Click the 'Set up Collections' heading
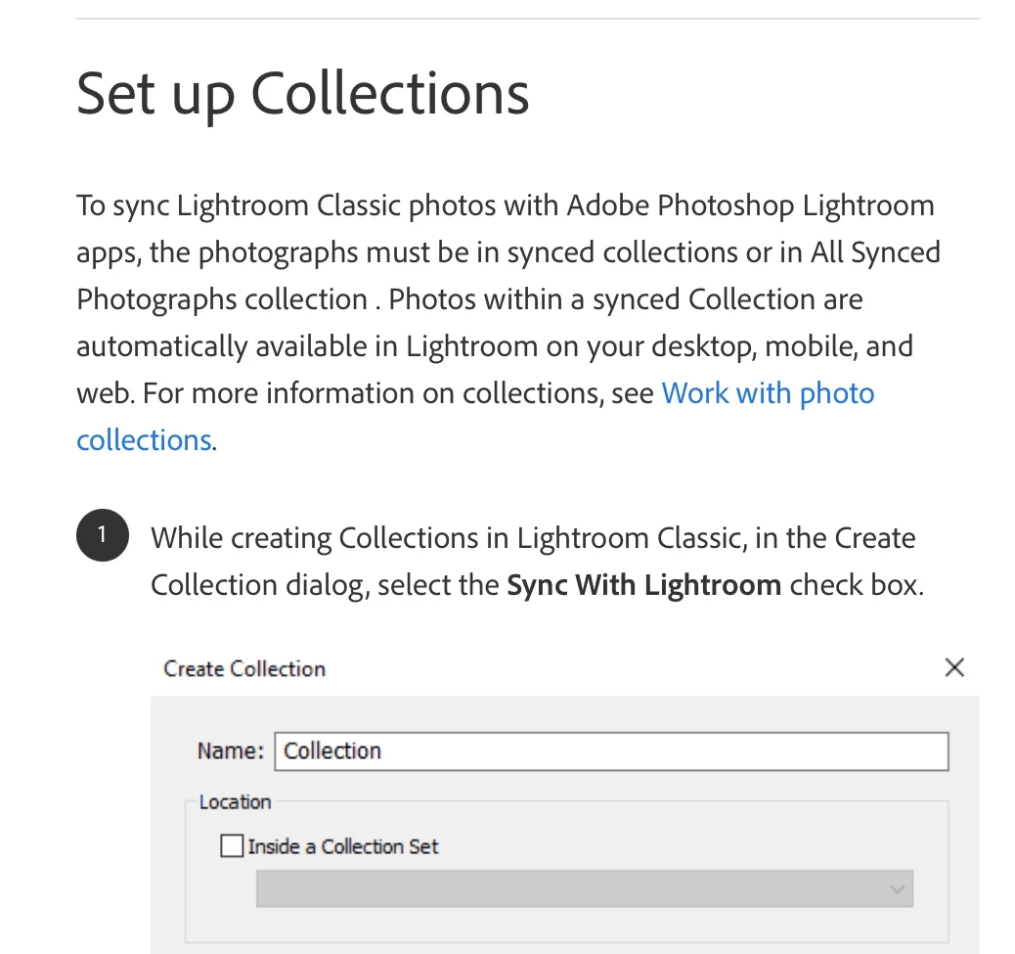The height and width of the screenshot is (954, 1015). click(x=303, y=93)
